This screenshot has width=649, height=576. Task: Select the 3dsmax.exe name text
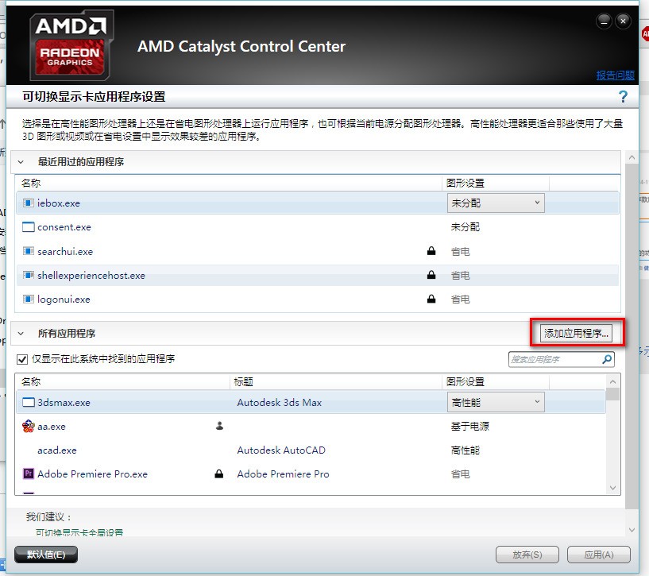(64, 403)
